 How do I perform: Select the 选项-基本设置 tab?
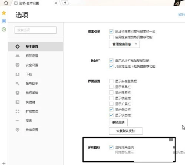tap(36, 3)
